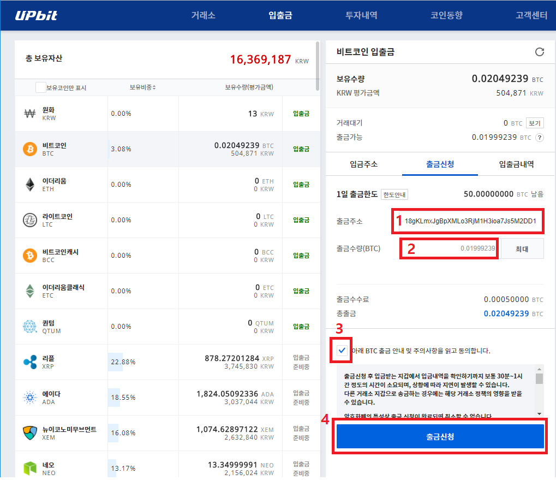This screenshot has height=480, width=556.
Task: Click 입출금 link in 라이트코인 row
Action: coord(301,220)
